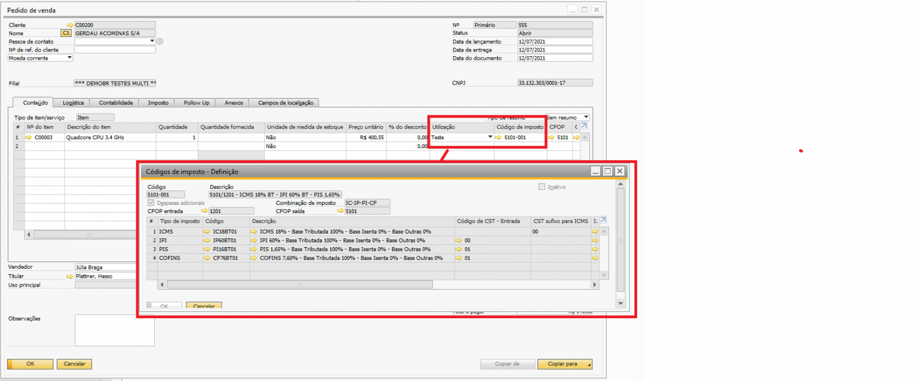Screen dimensions: 918x381
Task: Open contact person details icon
Action: click(x=160, y=42)
